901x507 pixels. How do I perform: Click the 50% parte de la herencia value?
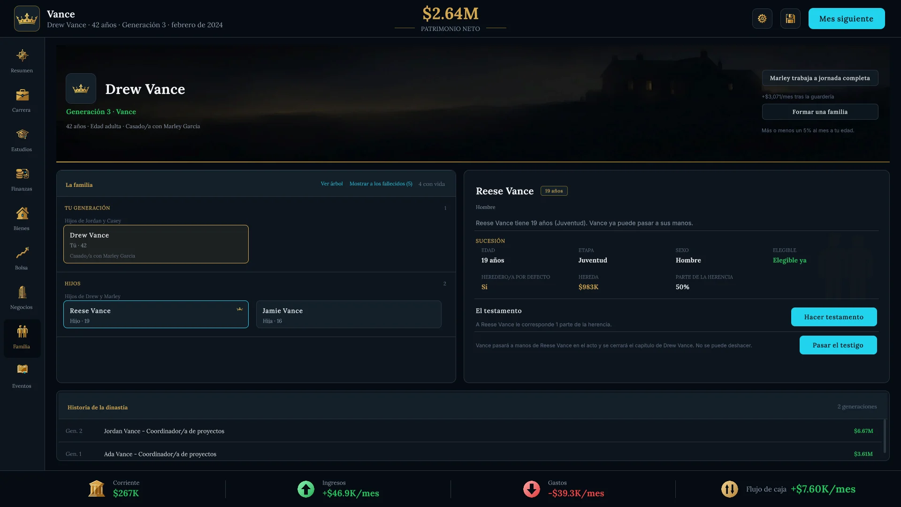682,287
